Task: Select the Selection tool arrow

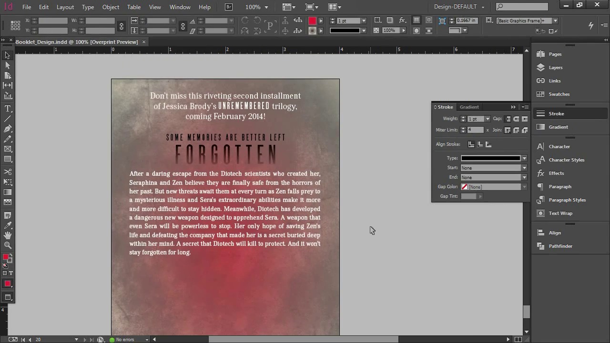Action: [8, 55]
